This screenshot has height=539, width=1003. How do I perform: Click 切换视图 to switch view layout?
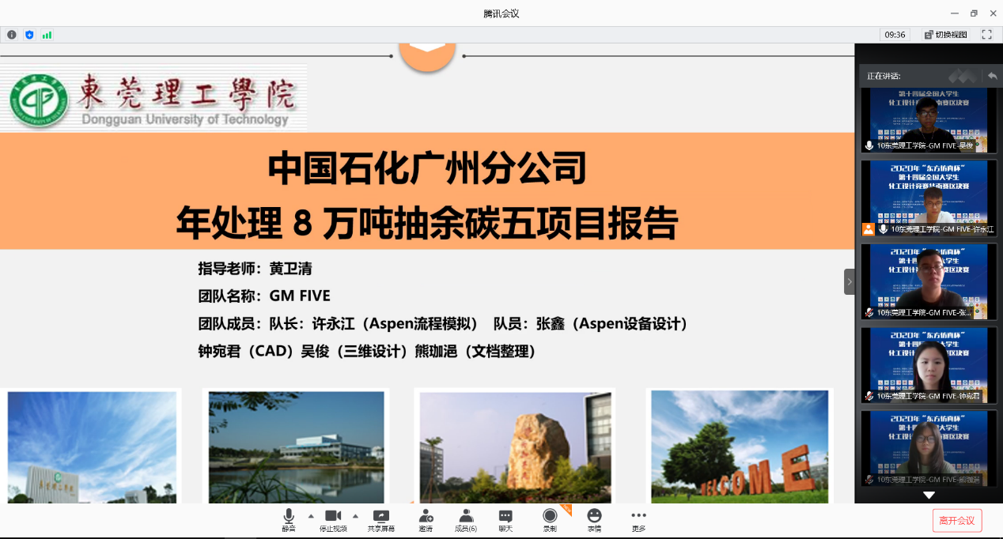point(945,35)
